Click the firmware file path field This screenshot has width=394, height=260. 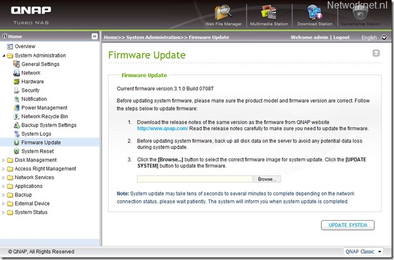[195, 179]
